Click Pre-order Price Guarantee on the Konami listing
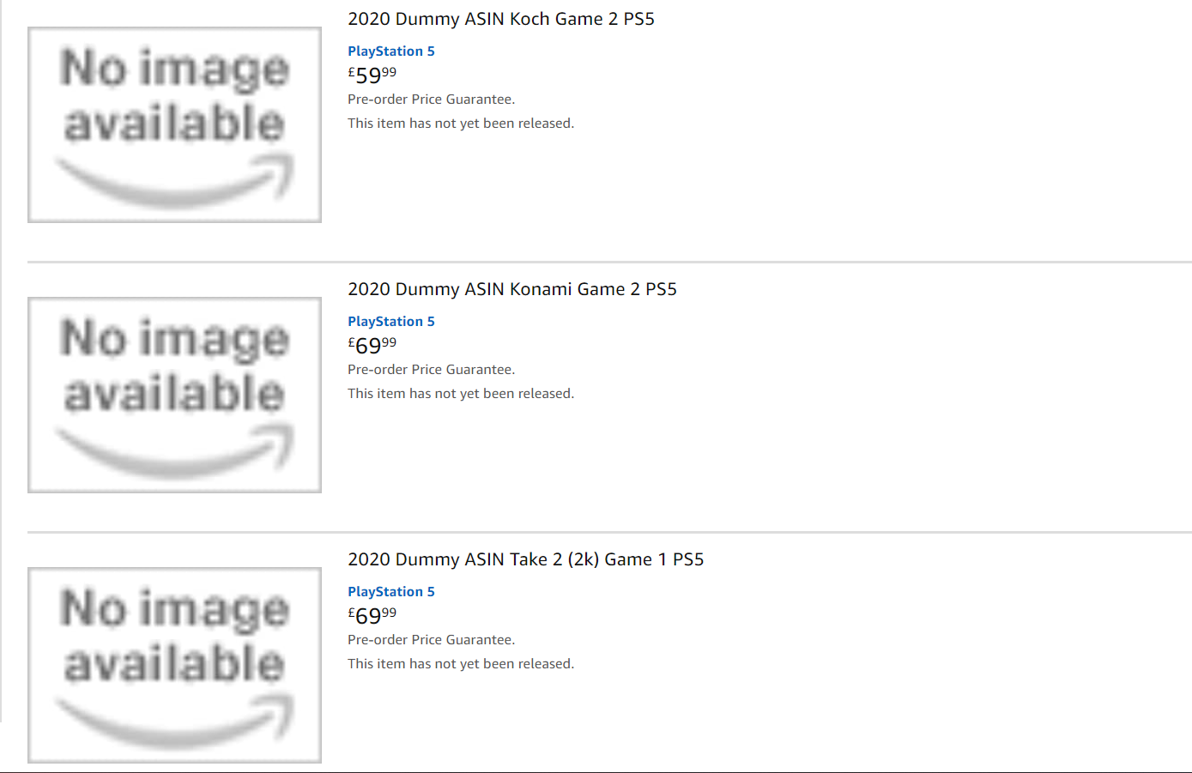 click(431, 370)
